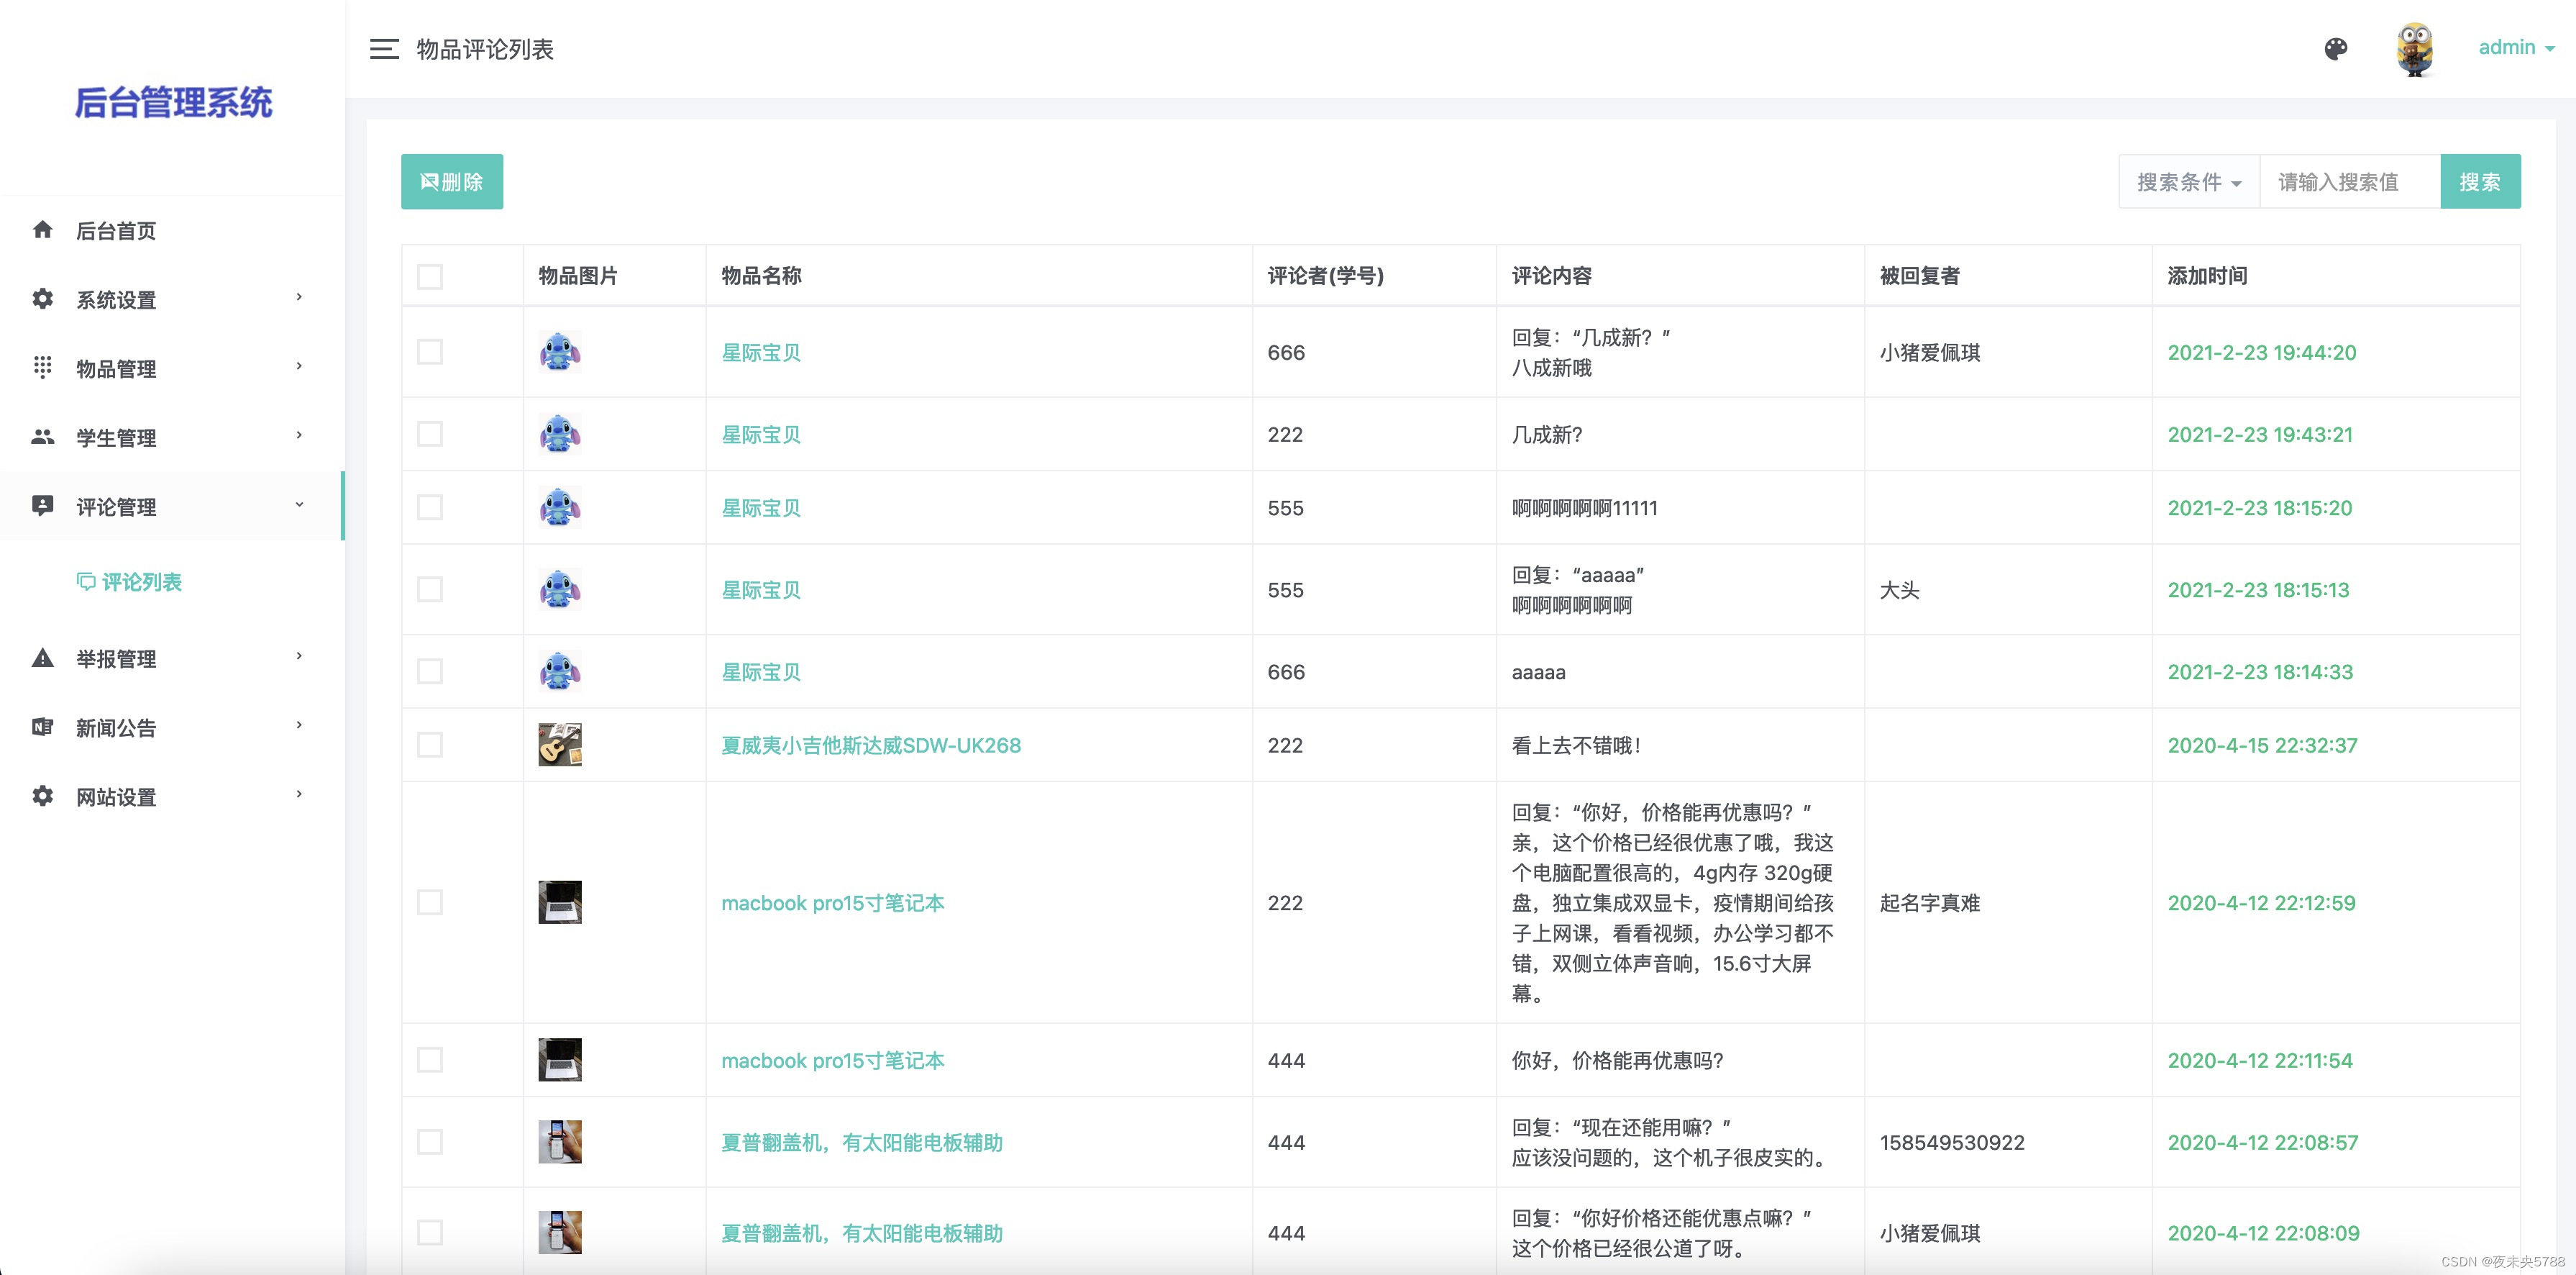2576x1275 pixels.
Task: Click the people icon for 学生管理
Action: pos(42,437)
